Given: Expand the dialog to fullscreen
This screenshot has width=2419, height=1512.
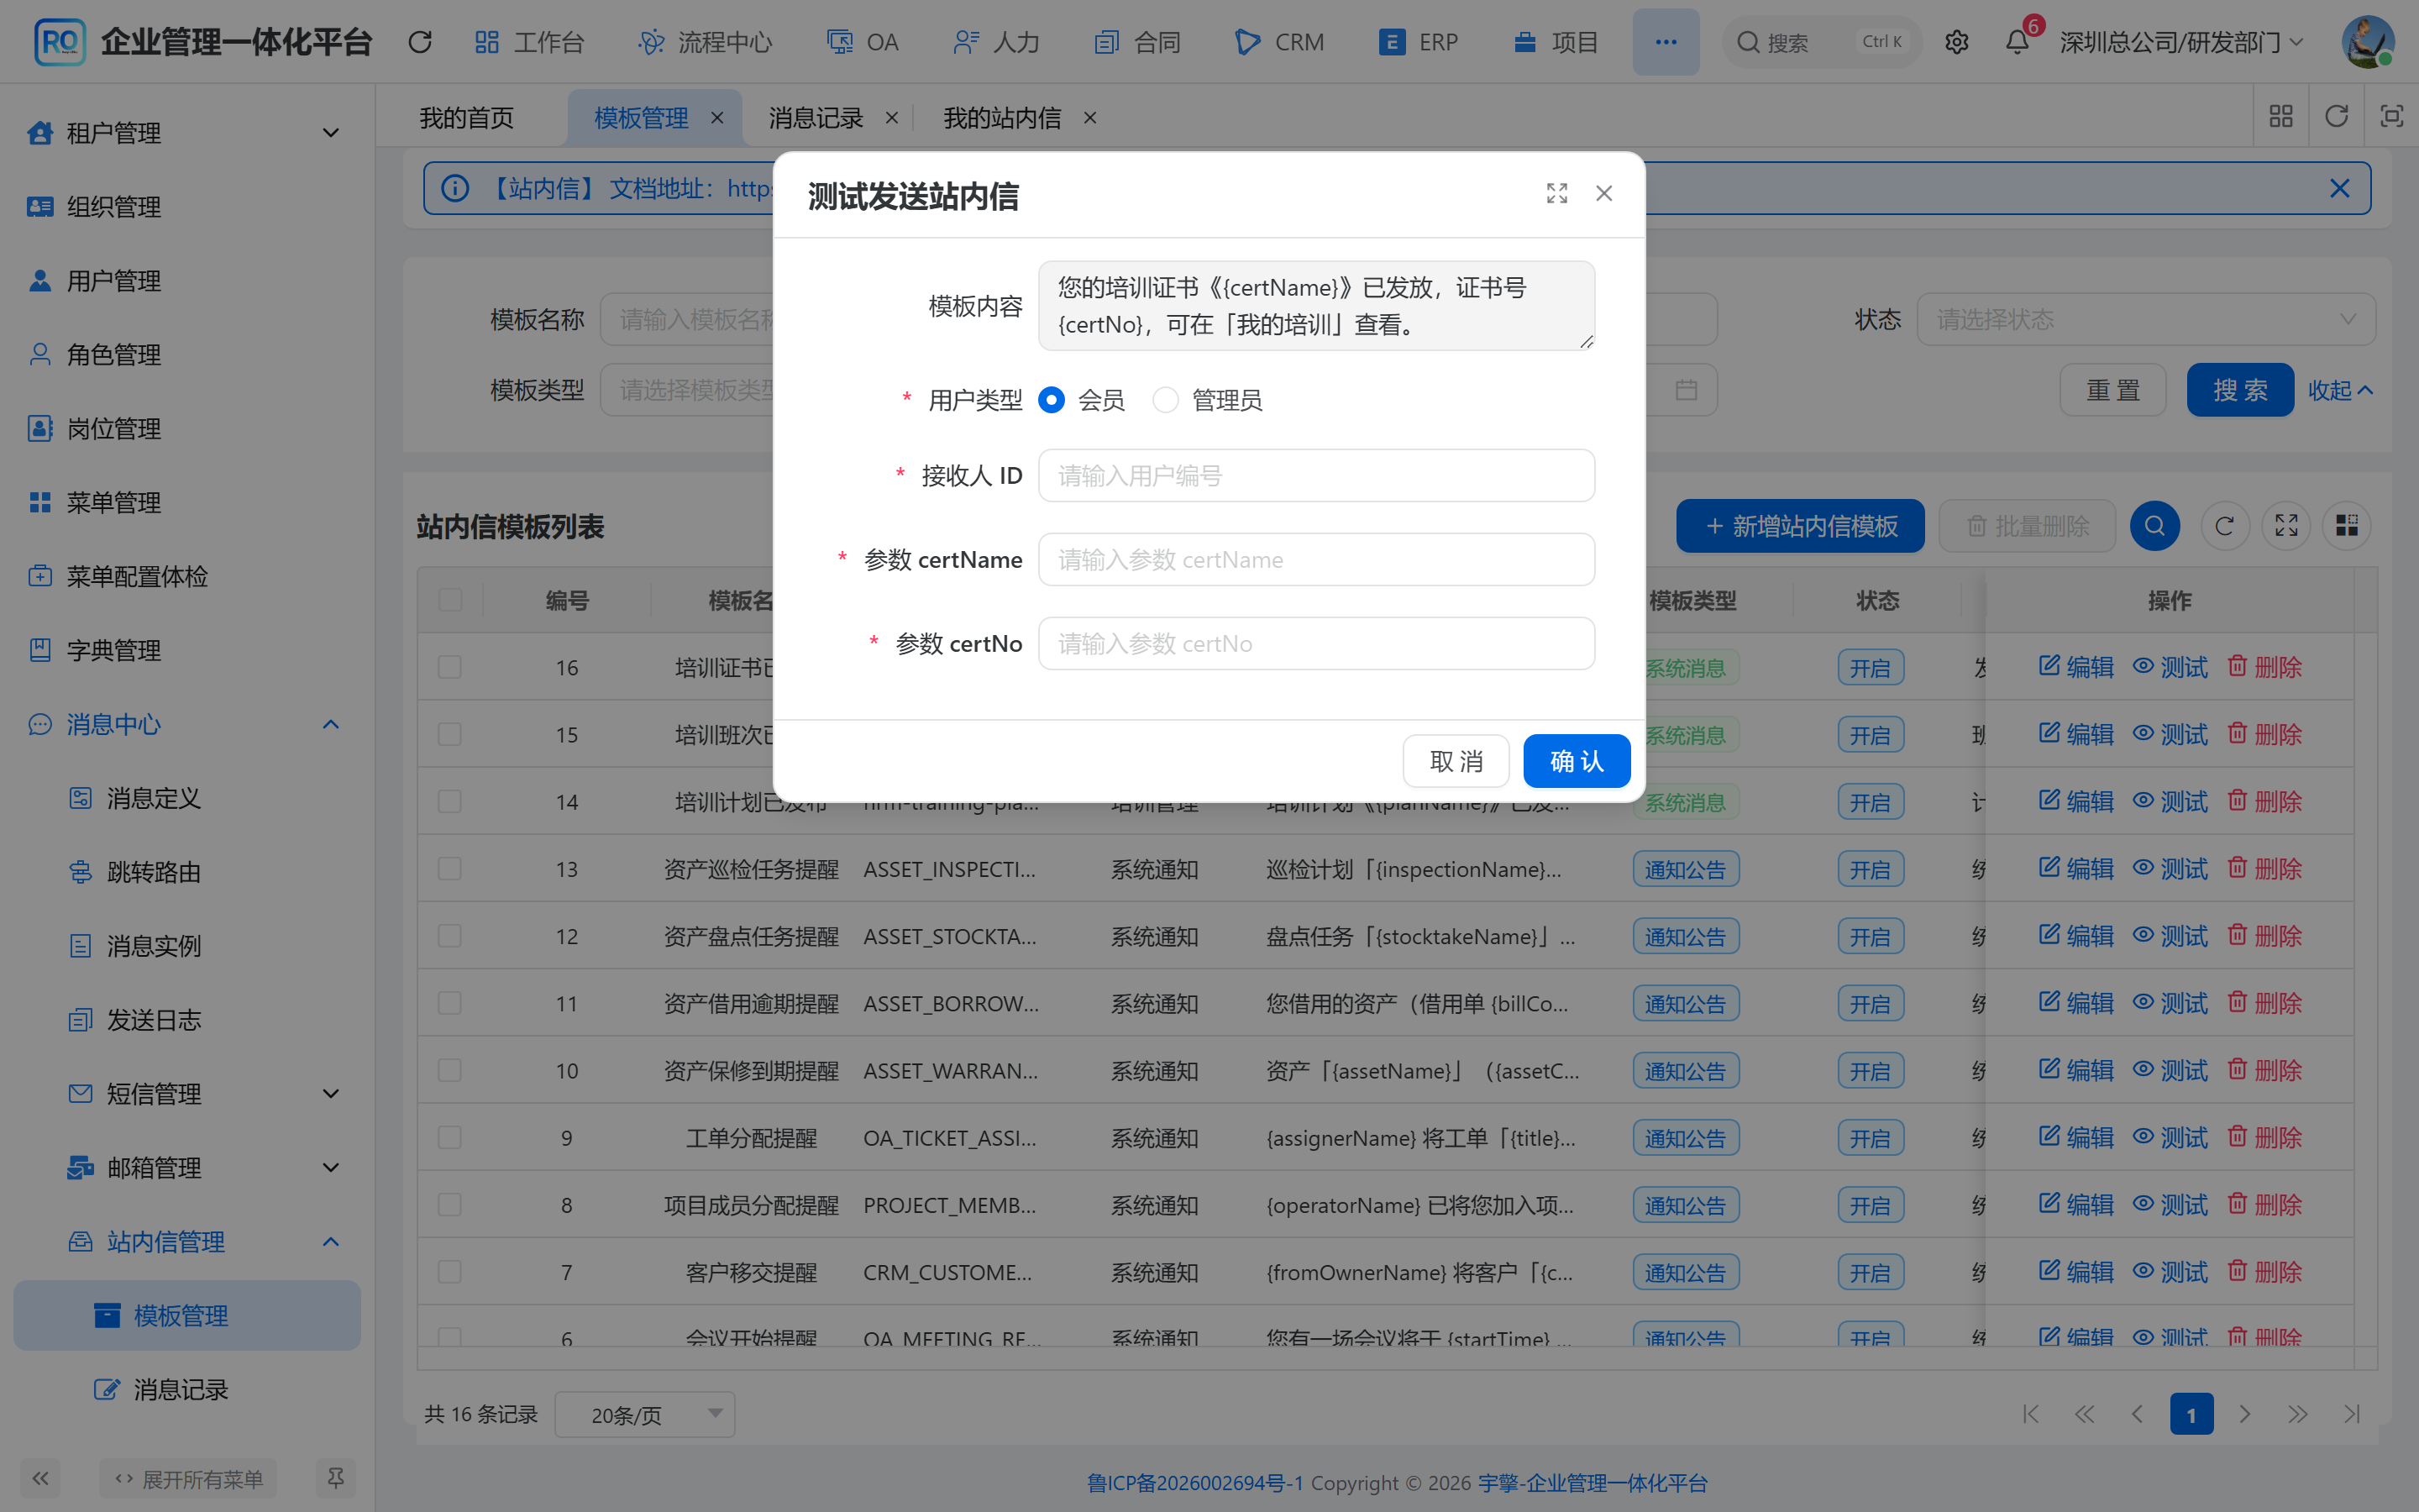Looking at the screenshot, I should click(x=1556, y=193).
